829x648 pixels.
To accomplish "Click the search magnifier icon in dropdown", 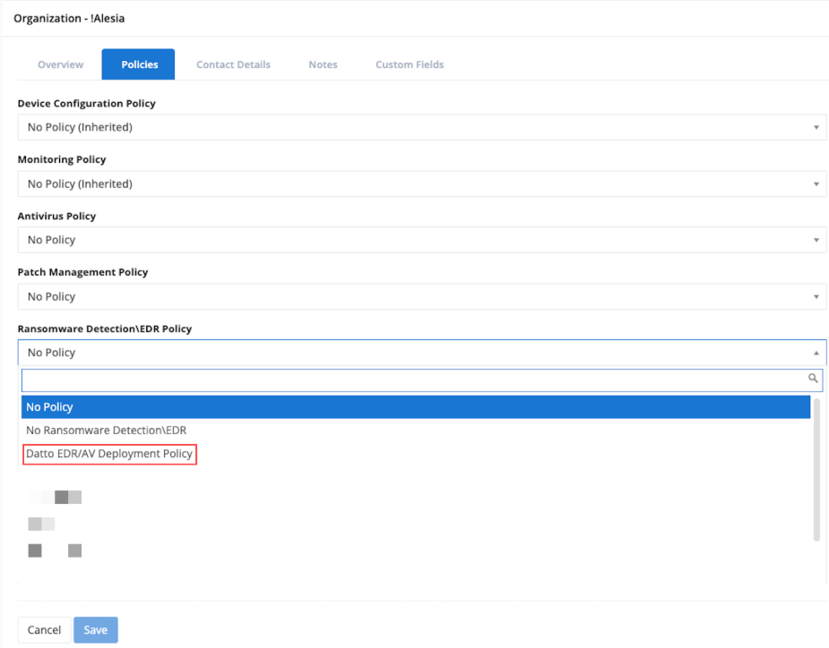I will point(813,379).
